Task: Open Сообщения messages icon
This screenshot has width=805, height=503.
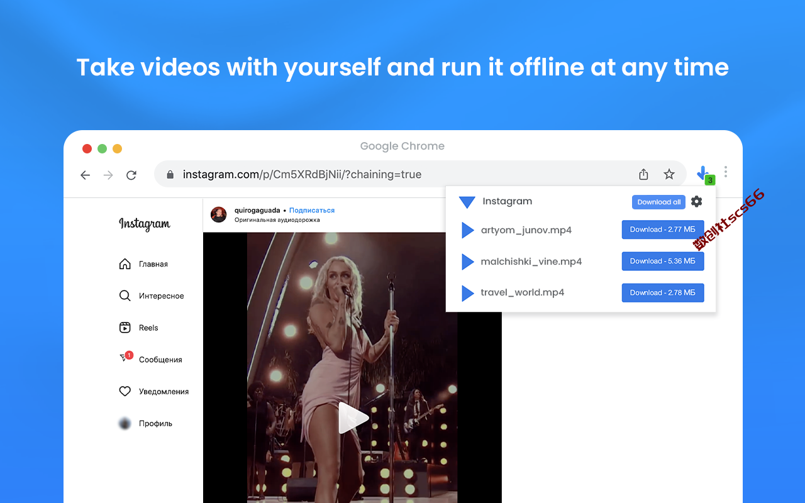Action: click(x=125, y=358)
